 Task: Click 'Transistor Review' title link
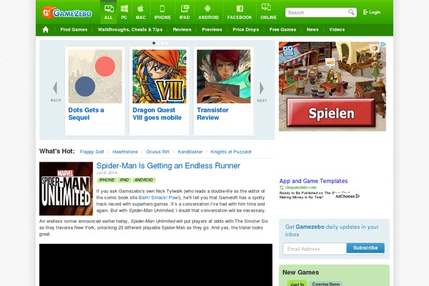[x=212, y=114]
